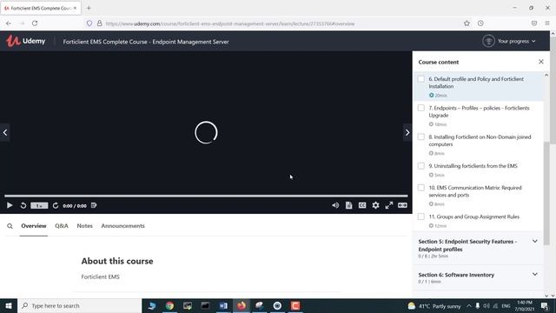Image resolution: width=556 pixels, height=313 pixels.
Task: Mark lecture 6 Default profile as complete
Action: (420, 79)
